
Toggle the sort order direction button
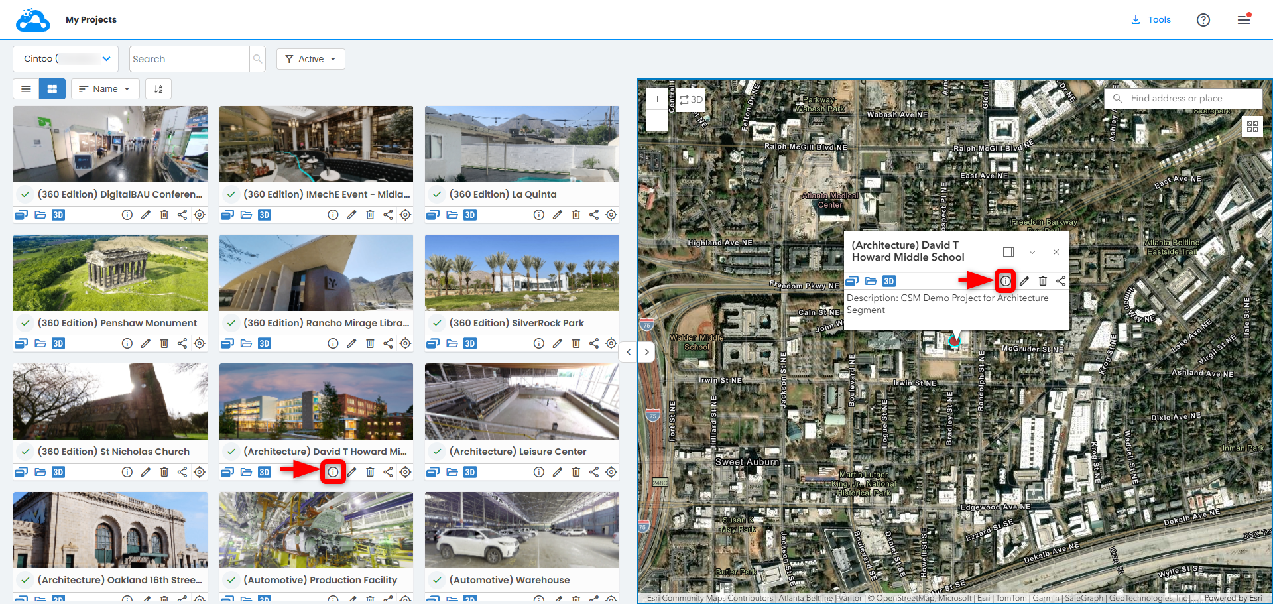coord(158,89)
